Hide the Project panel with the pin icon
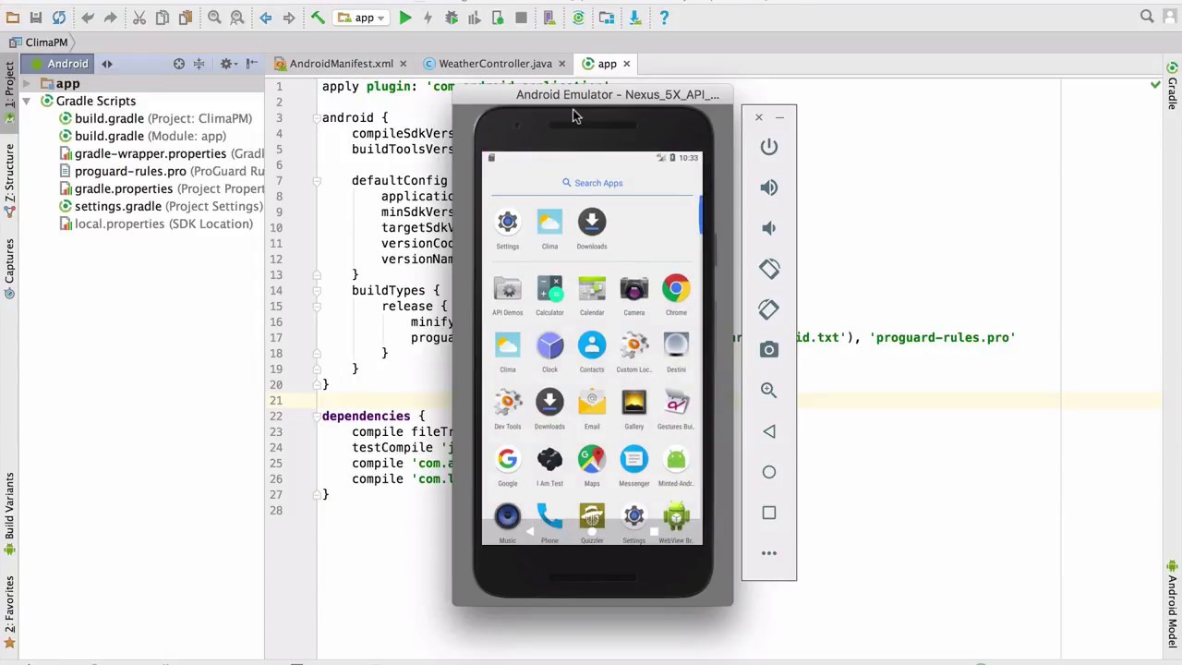This screenshot has height=665, width=1182. pyautogui.click(x=251, y=64)
